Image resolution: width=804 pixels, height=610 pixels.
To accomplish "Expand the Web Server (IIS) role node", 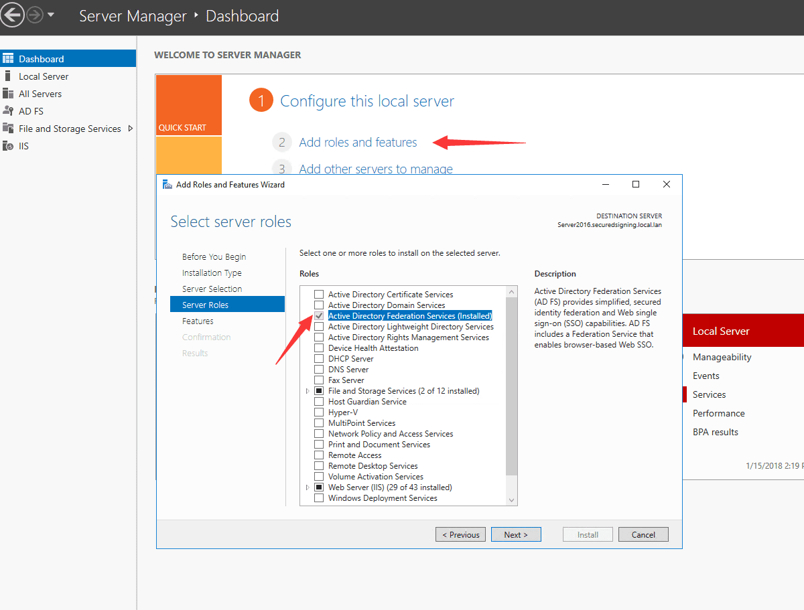I will (x=308, y=487).
